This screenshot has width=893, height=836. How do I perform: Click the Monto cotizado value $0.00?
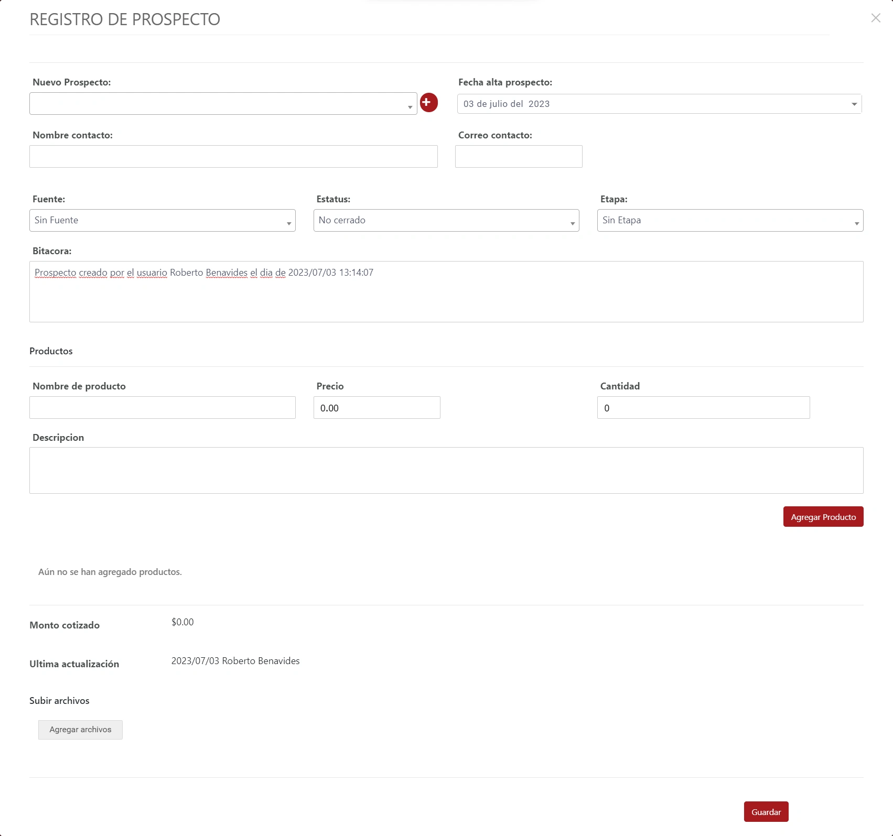(182, 622)
